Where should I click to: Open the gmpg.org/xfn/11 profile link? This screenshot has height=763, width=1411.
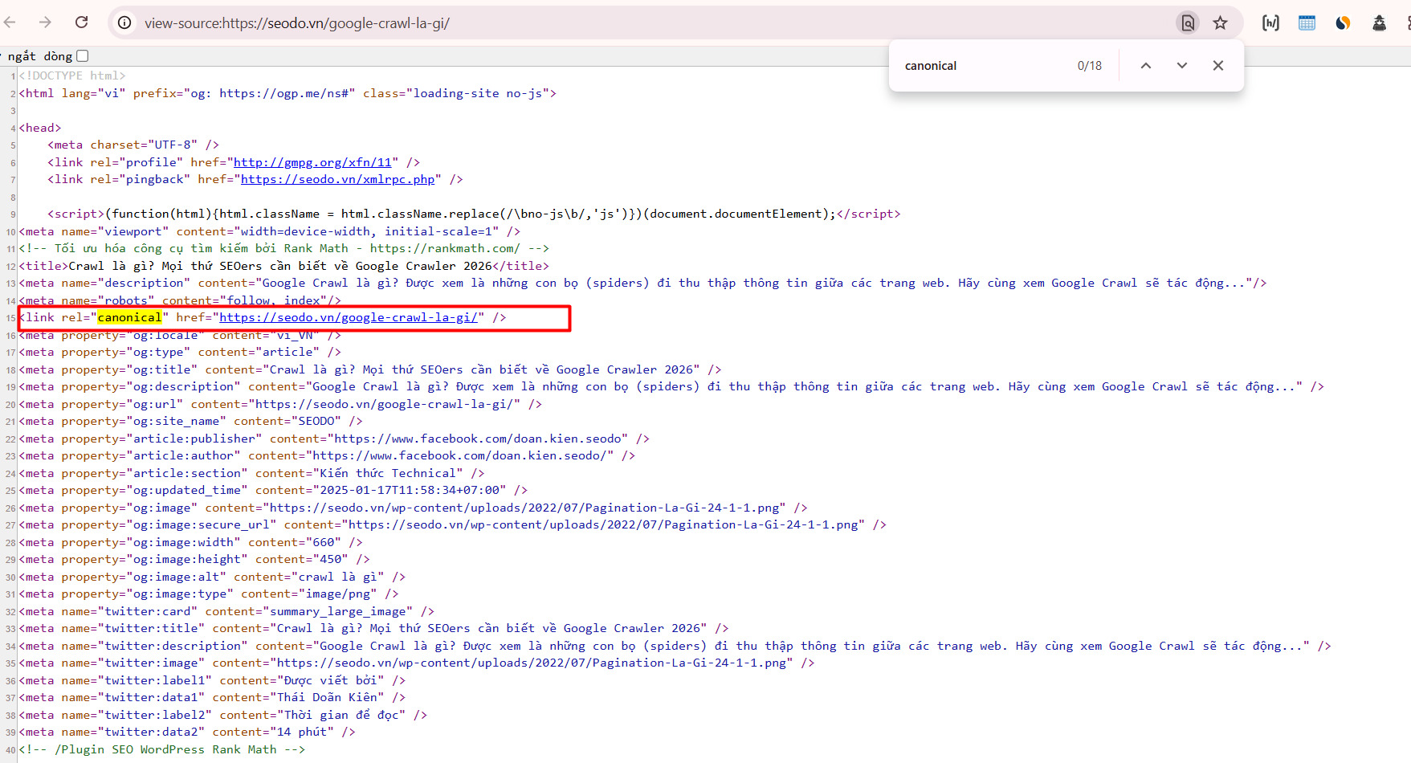click(312, 162)
